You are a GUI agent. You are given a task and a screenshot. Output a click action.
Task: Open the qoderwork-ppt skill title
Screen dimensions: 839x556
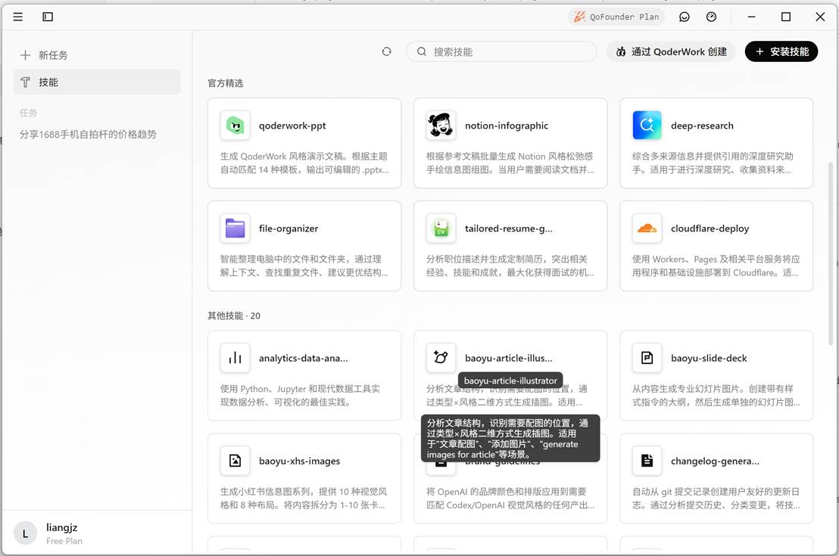coord(292,126)
